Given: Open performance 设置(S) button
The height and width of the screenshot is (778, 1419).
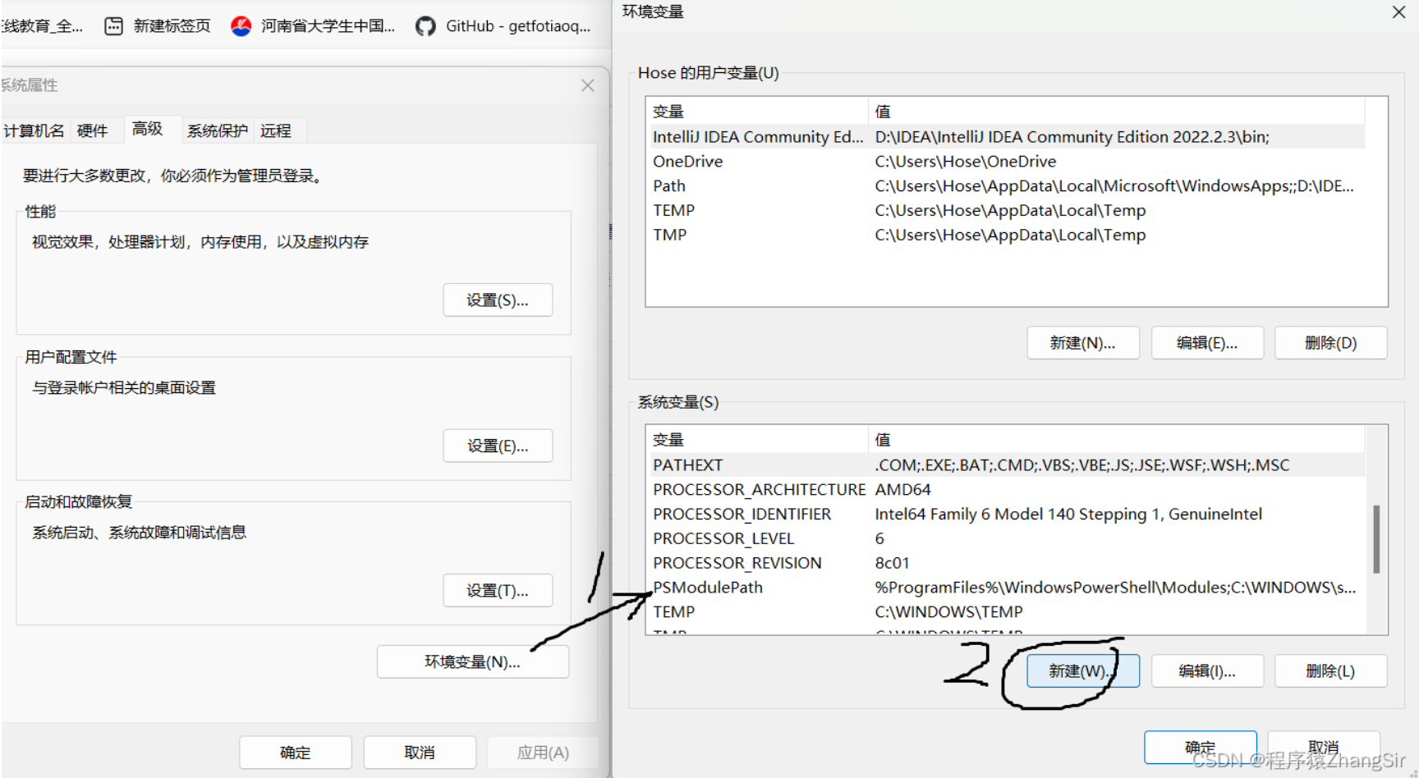Looking at the screenshot, I should coord(498,300).
